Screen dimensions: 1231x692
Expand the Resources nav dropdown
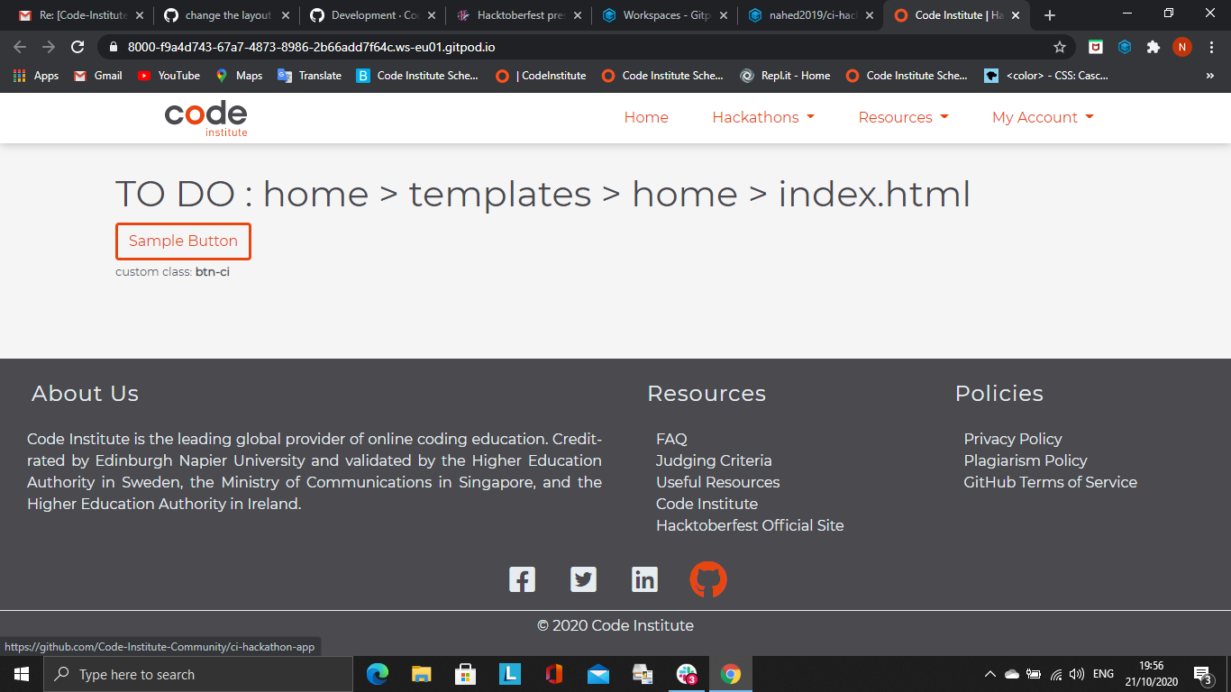pyautogui.click(x=903, y=117)
